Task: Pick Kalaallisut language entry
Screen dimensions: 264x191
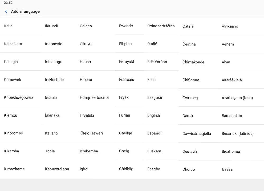Action: [13, 44]
